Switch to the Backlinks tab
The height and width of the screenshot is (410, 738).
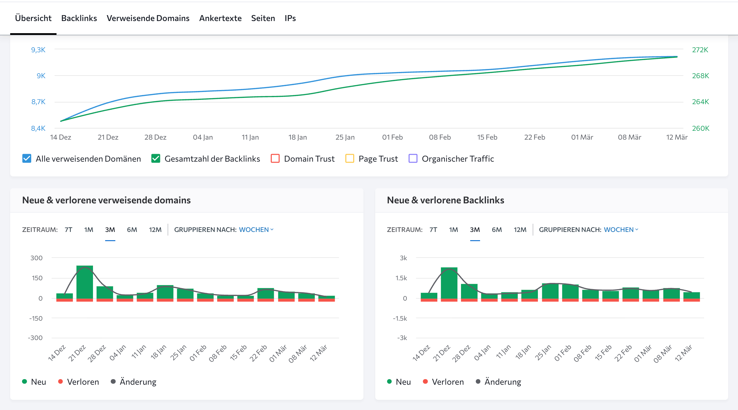pos(79,18)
